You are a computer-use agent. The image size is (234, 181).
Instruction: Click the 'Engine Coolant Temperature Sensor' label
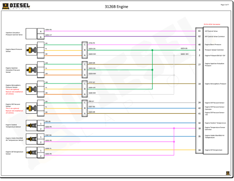13,126
